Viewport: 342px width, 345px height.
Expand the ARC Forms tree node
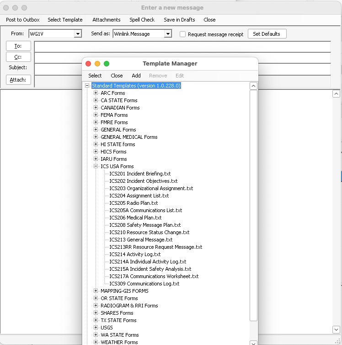pyautogui.click(x=96, y=93)
